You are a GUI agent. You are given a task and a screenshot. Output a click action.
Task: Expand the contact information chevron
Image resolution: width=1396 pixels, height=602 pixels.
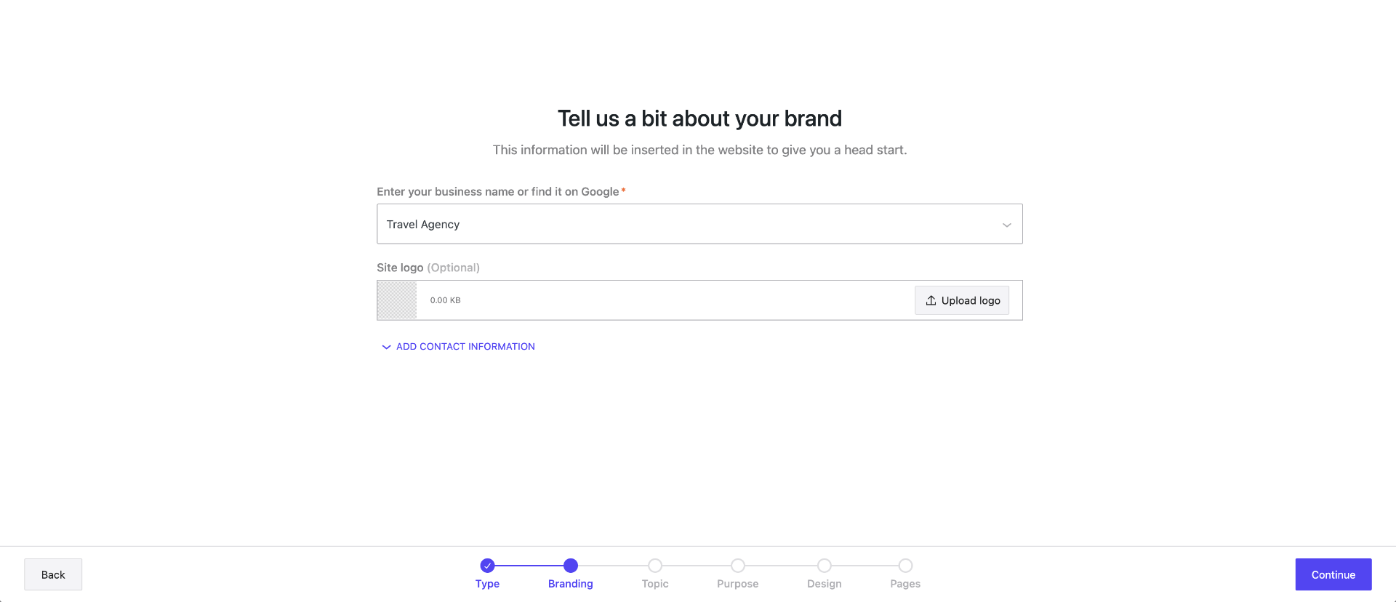386,347
